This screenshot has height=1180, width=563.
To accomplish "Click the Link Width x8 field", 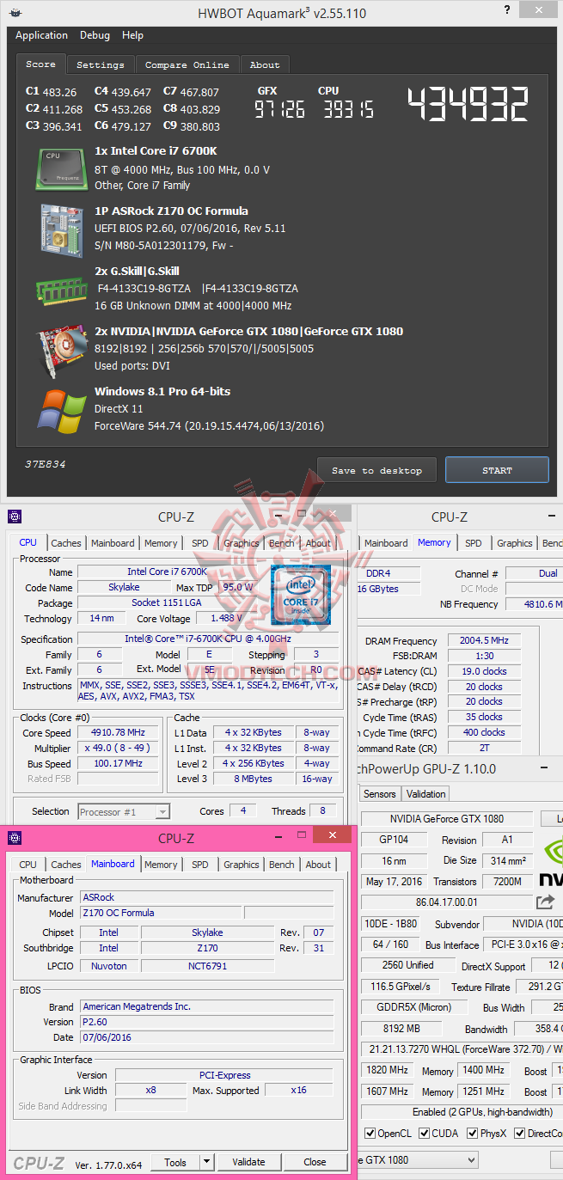I will pos(150,1091).
